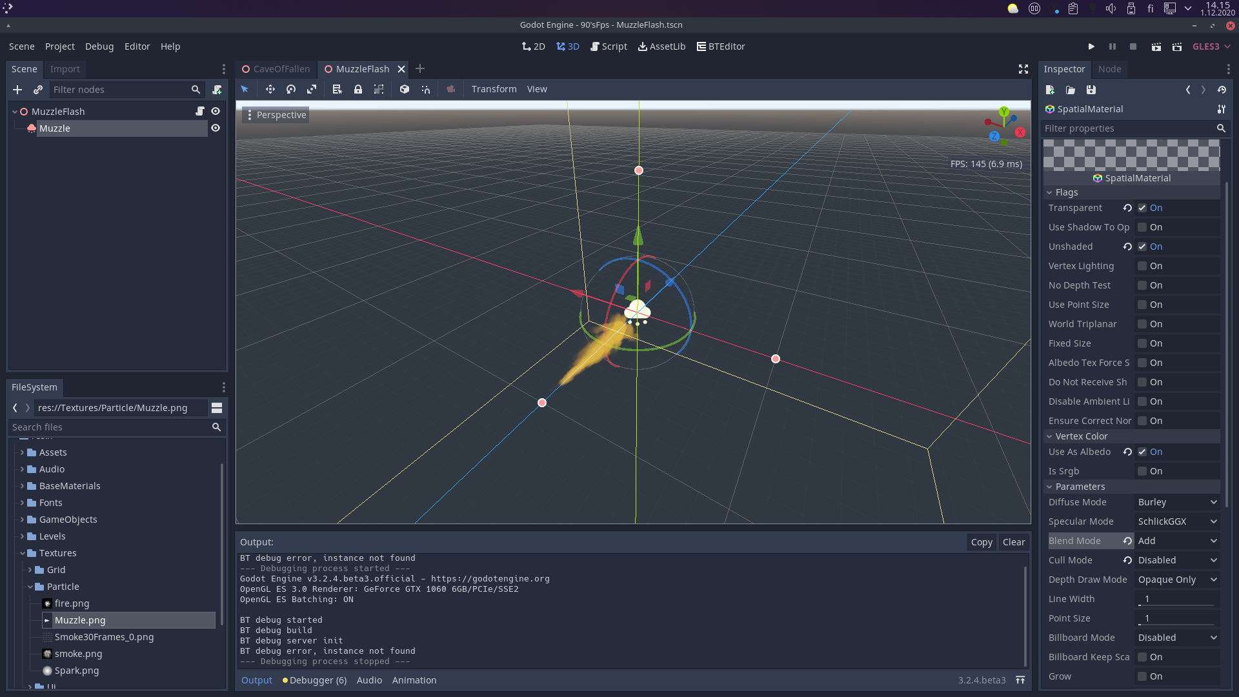This screenshot has width=1239, height=697.
Task: Switch to 2D editing mode
Action: click(533, 46)
